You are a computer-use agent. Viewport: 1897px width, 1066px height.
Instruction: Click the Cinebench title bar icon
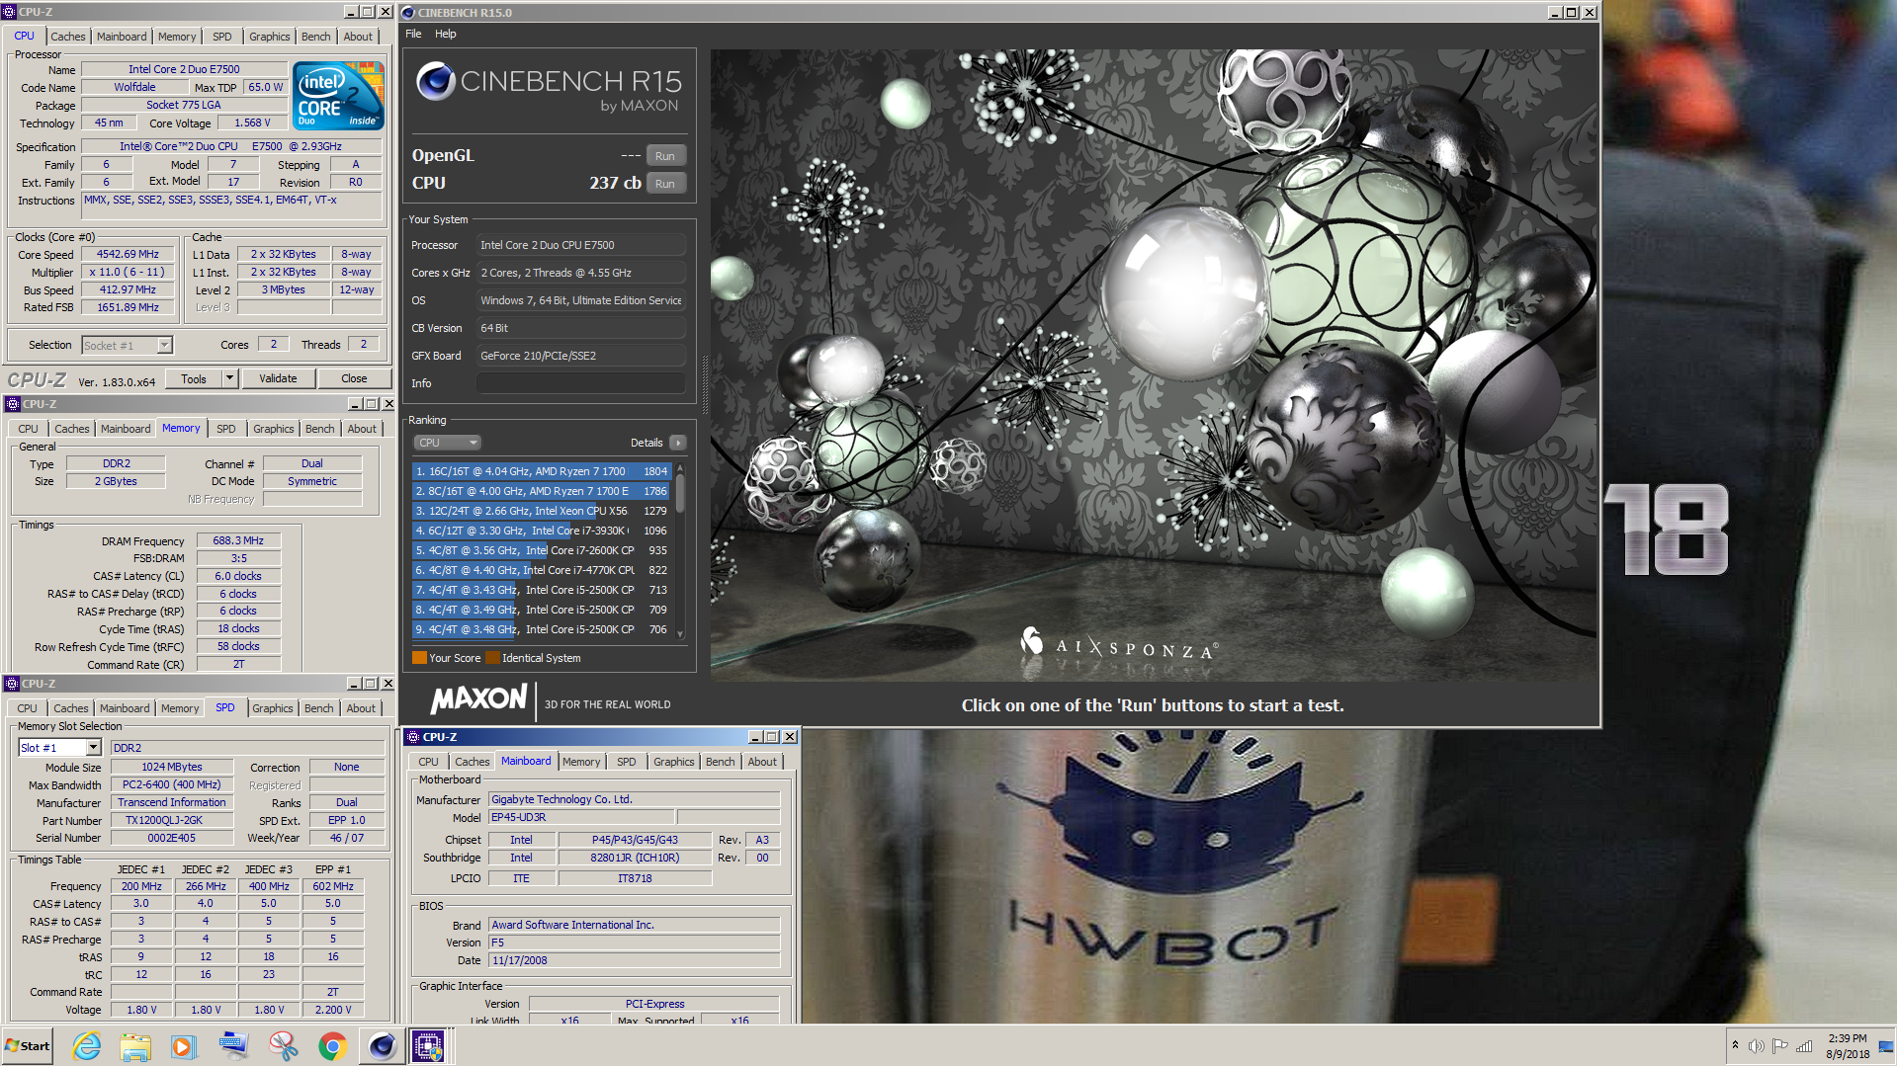coord(408,13)
